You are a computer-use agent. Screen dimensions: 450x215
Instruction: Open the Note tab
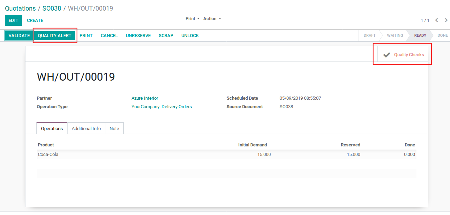(114, 128)
